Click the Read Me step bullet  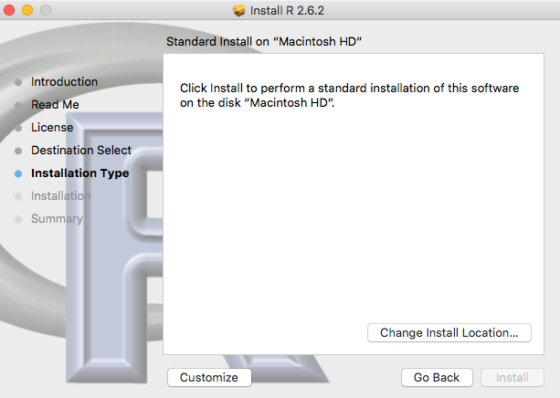pyautogui.click(x=18, y=105)
